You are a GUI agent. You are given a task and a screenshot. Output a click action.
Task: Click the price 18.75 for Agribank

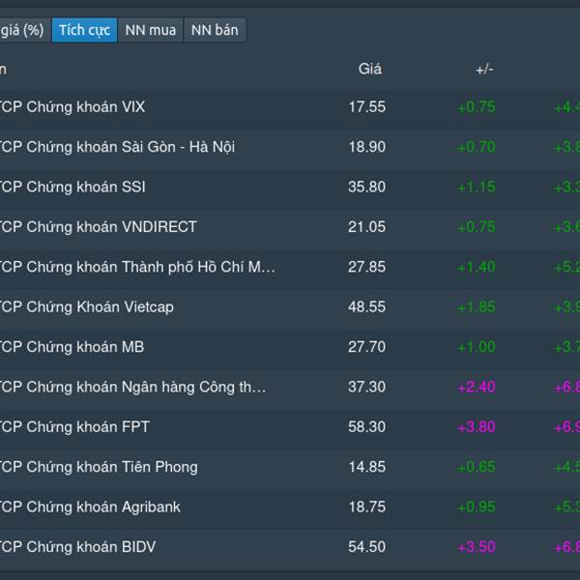pos(367,507)
